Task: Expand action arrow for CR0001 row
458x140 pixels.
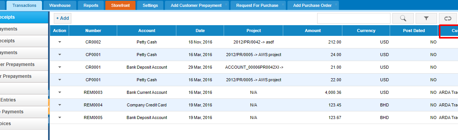Action: [60, 67]
